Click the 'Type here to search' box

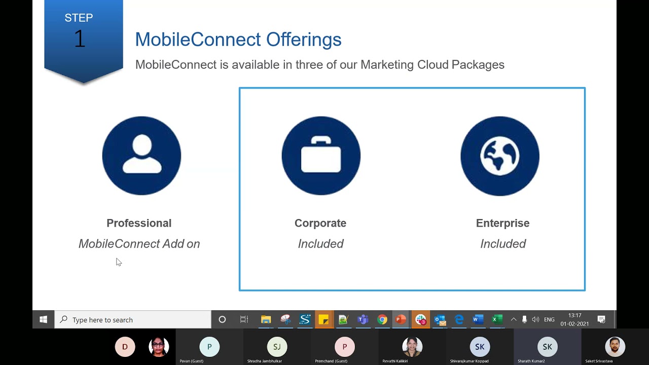click(133, 319)
